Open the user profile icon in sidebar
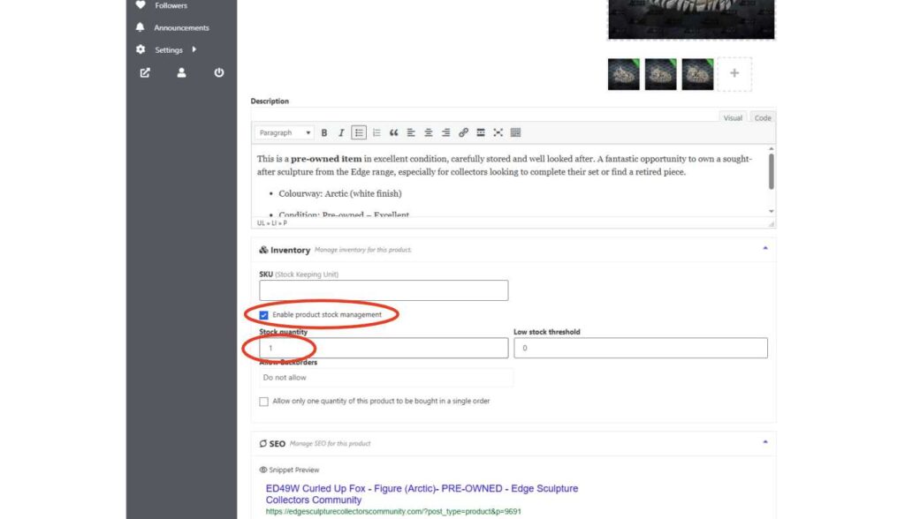905x519 pixels. pyautogui.click(x=181, y=73)
